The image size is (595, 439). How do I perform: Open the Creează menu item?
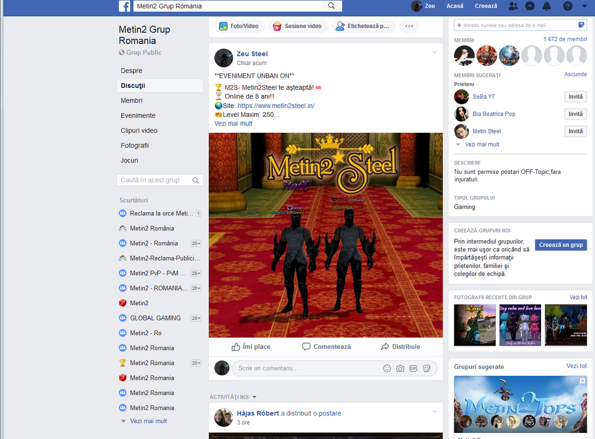[486, 6]
